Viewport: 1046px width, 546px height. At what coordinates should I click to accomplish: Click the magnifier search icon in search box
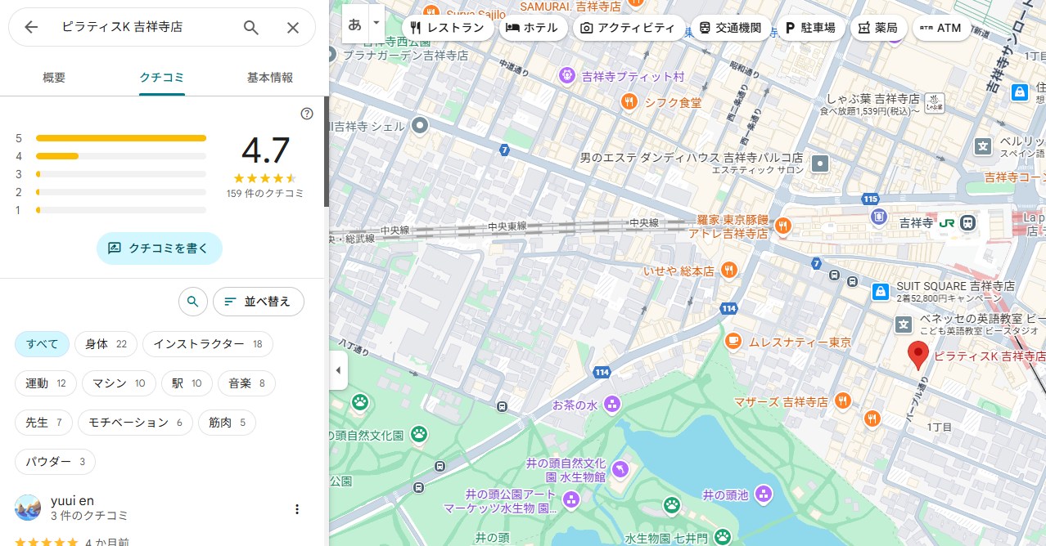(x=251, y=27)
